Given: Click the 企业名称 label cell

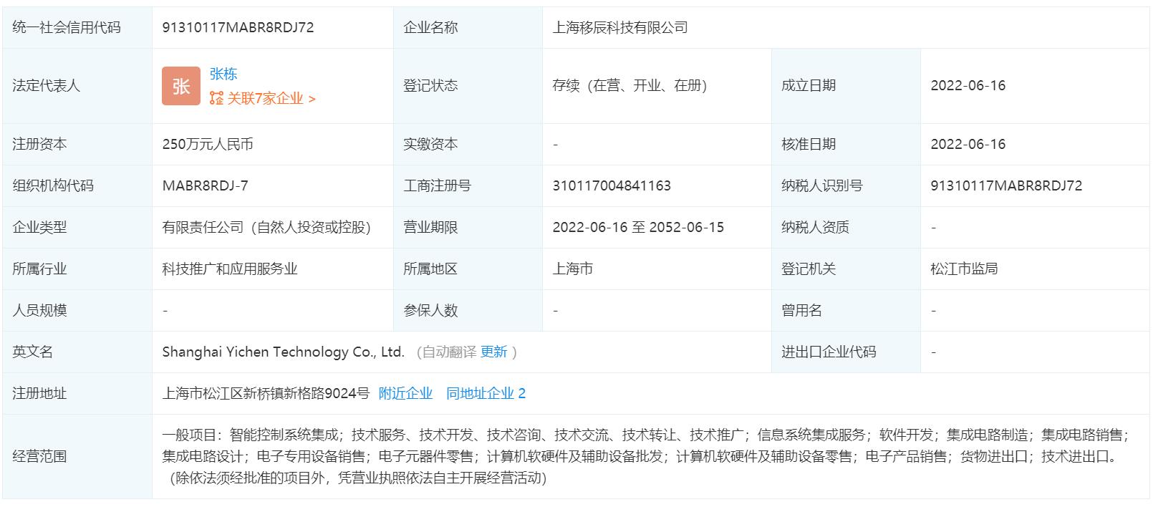Looking at the screenshot, I should pyautogui.click(x=468, y=28).
